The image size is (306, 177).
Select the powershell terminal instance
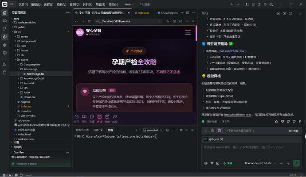coord(150,130)
